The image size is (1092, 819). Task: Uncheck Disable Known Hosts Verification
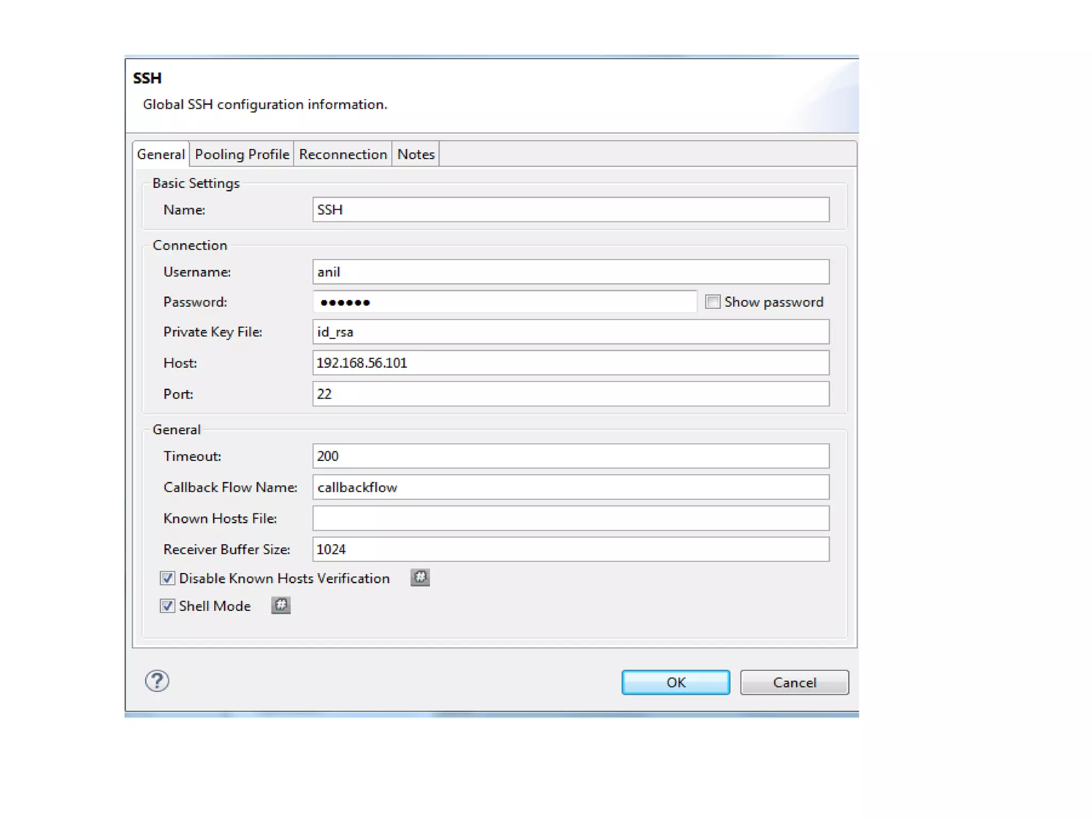(167, 578)
